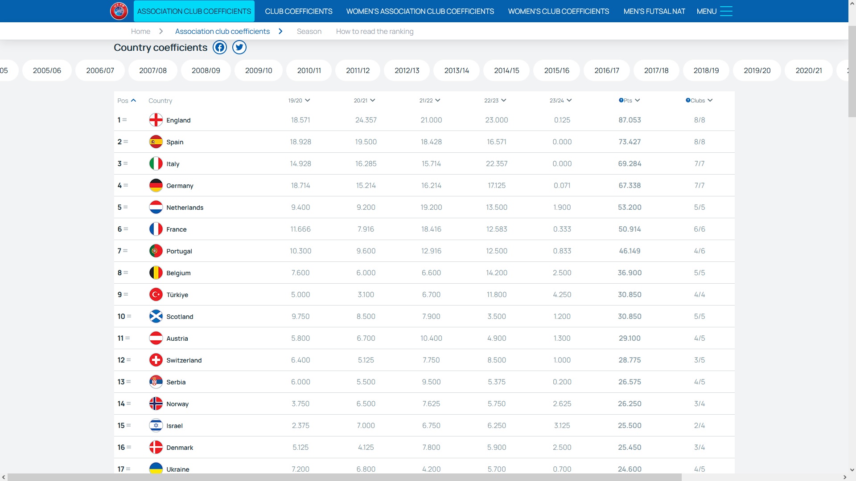This screenshot has height=481, width=856.
Task: Select the 2008/09 season
Action: pyautogui.click(x=206, y=70)
